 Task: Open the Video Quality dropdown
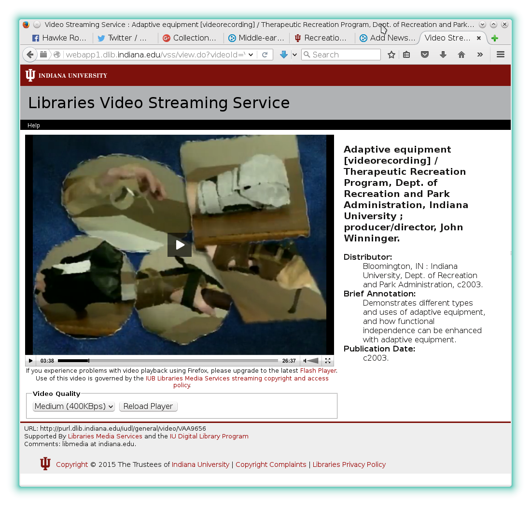pyautogui.click(x=73, y=407)
